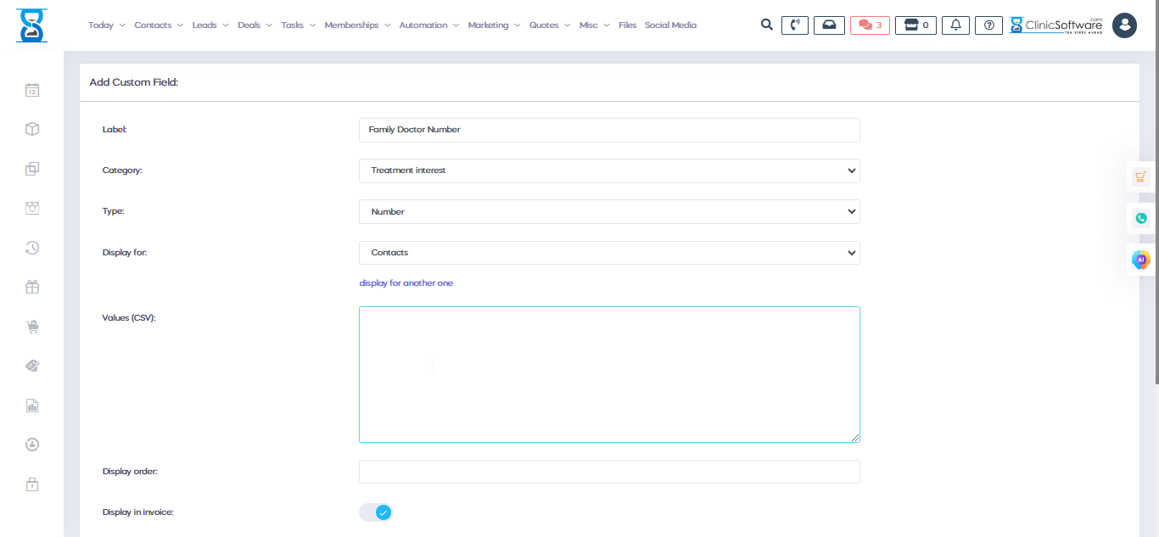Open the phone calls icon
The width and height of the screenshot is (1159, 537).
coord(794,25)
